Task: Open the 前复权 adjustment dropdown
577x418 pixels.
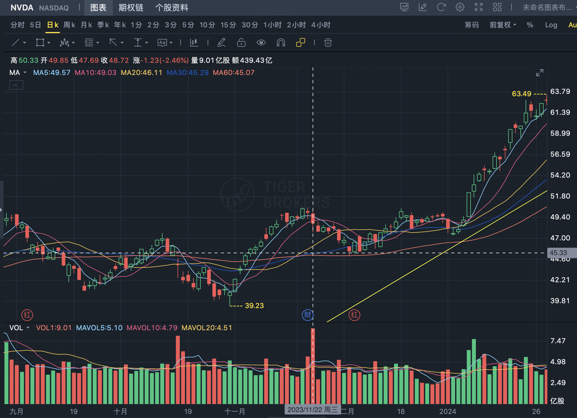Action: click(x=503, y=25)
